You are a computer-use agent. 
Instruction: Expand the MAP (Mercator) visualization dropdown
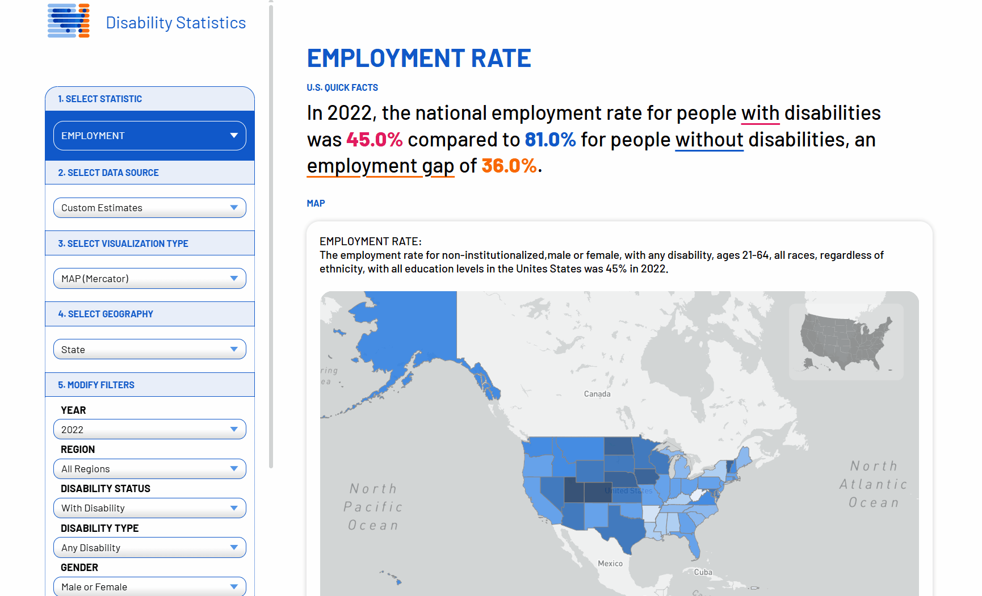click(x=149, y=279)
